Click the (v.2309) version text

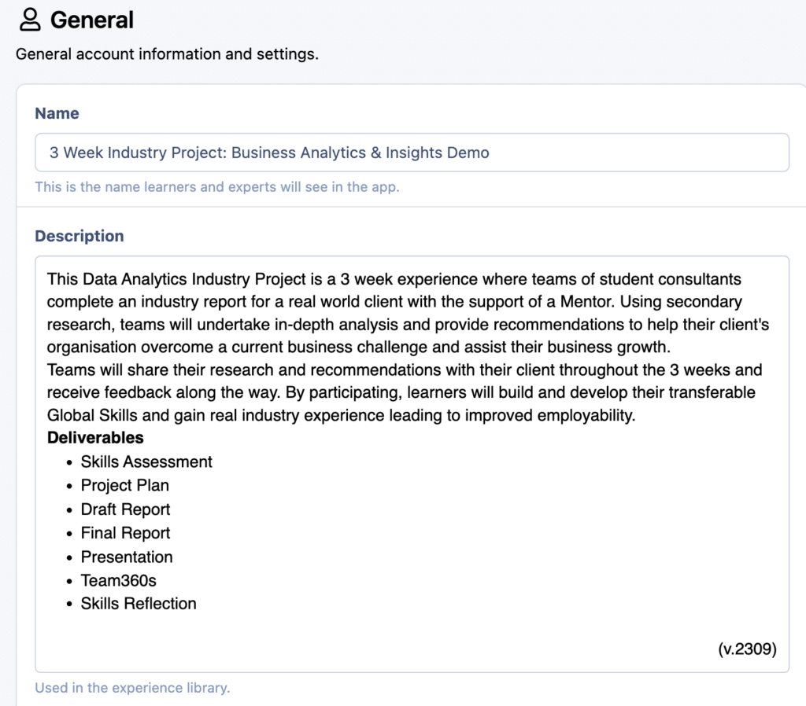[747, 649]
